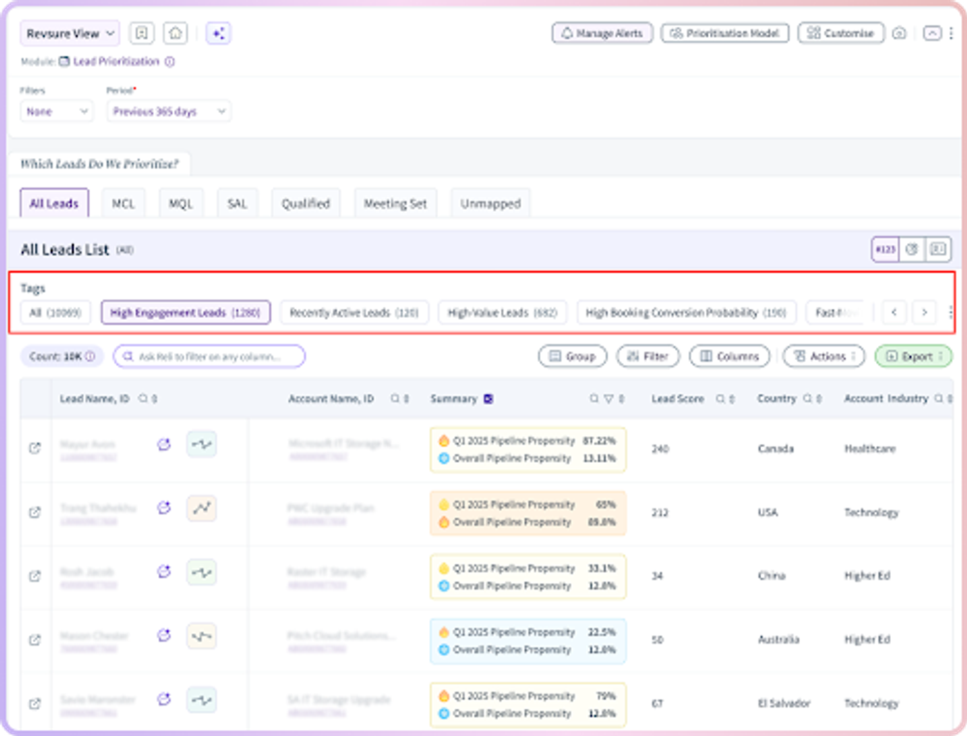Switch to the MCL tab

124,203
